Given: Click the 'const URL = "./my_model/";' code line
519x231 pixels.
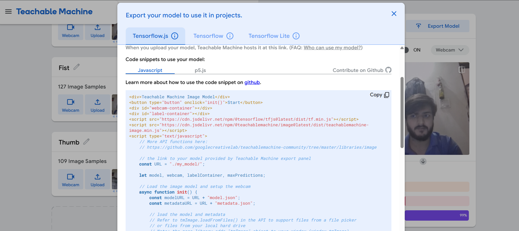Looking at the screenshot, I should tap(172, 164).
